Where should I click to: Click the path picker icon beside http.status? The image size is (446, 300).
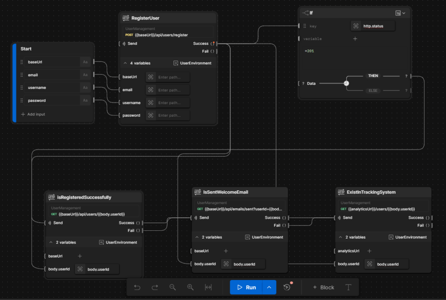pos(356,26)
